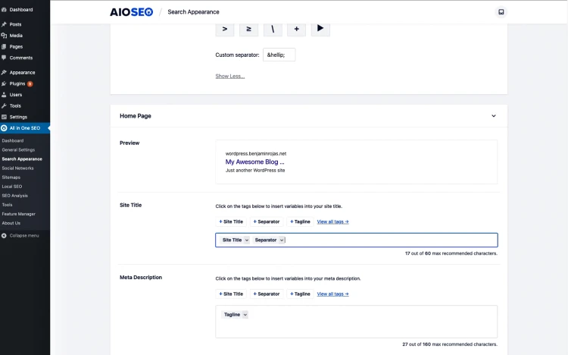
Task: Click the Dashboard icon in WordPress sidebar
Action: tap(4, 10)
